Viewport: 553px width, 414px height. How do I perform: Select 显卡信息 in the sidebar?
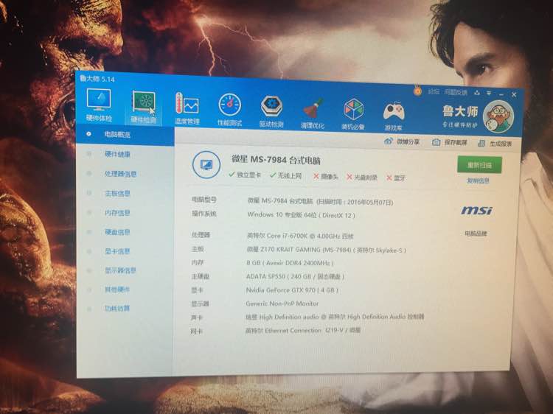(117, 251)
